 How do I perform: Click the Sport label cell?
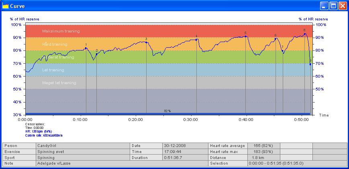coord(19,158)
